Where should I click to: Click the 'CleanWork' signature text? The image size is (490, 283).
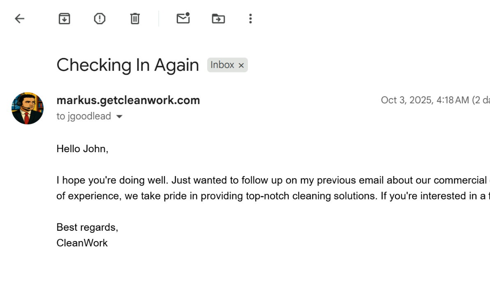[x=82, y=243]
